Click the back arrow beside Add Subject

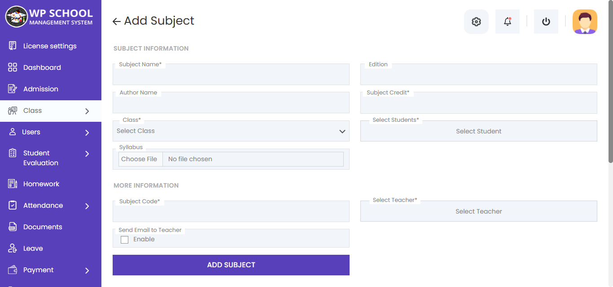tap(117, 21)
